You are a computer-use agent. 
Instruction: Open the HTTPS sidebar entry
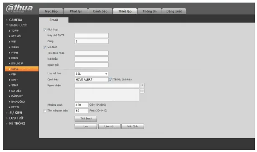click(x=14, y=107)
